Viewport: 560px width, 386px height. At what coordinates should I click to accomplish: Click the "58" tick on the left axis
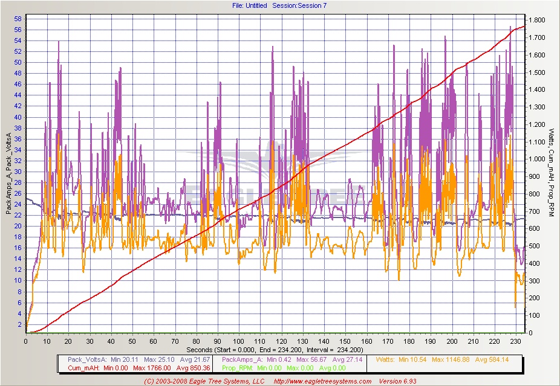[x=18, y=19]
